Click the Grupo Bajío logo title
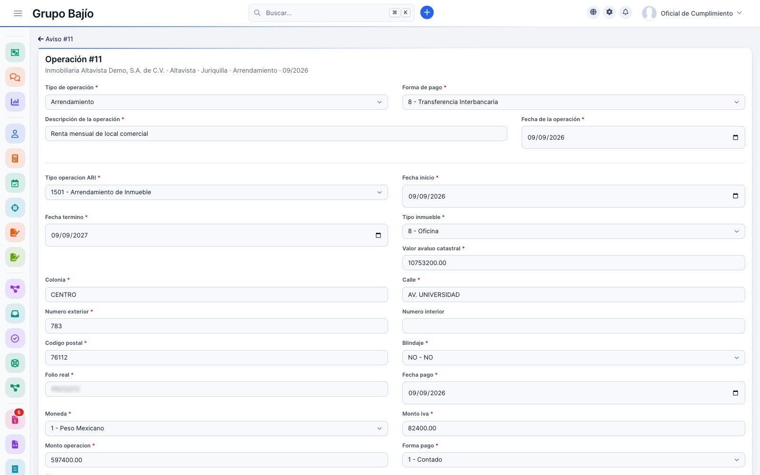The image size is (760, 475). [x=63, y=13]
